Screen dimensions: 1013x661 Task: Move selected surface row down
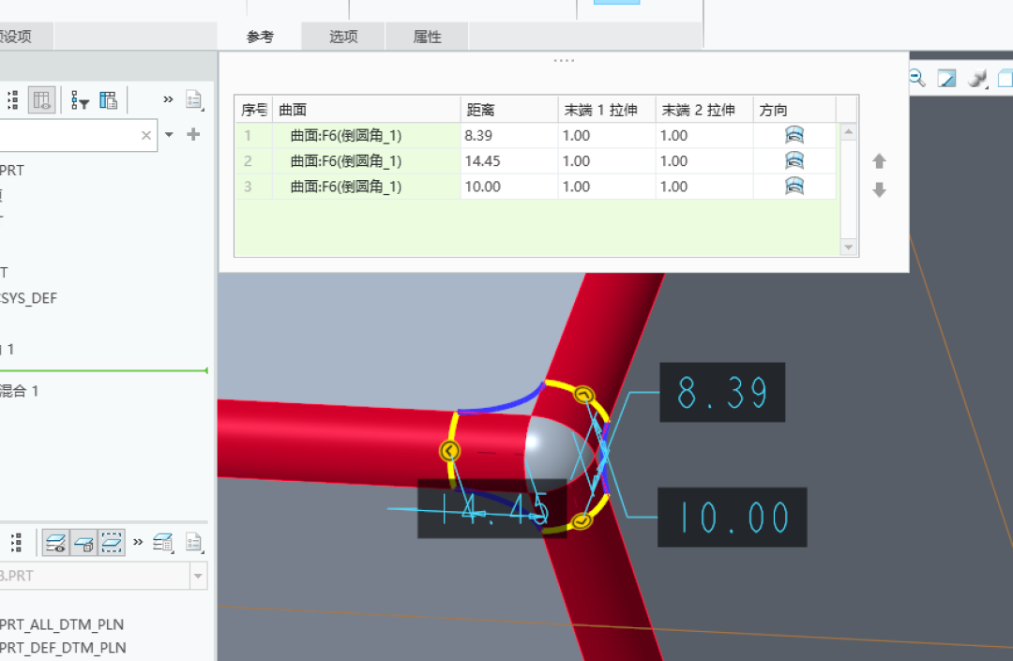[879, 189]
